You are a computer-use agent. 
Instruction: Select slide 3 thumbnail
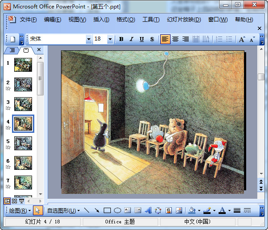pos(23,104)
